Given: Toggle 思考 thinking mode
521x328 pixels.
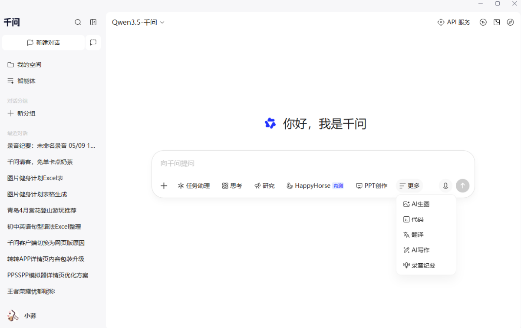Looking at the screenshot, I should point(232,186).
